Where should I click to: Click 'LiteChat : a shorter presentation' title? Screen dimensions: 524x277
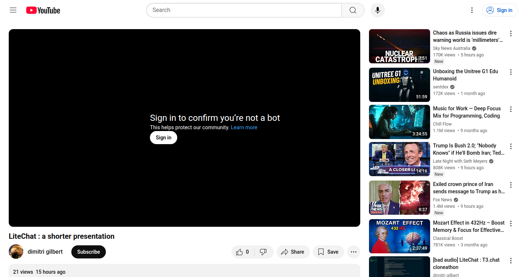pyautogui.click(x=61, y=236)
